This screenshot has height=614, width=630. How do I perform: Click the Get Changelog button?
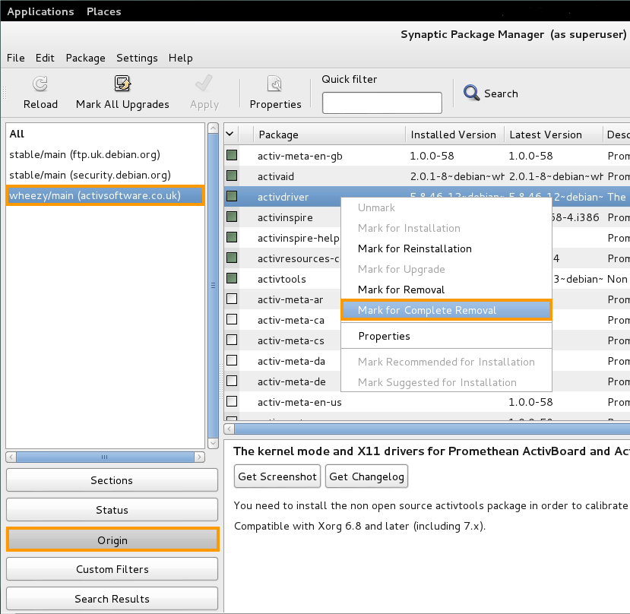pyautogui.click(x=367, y=476)
